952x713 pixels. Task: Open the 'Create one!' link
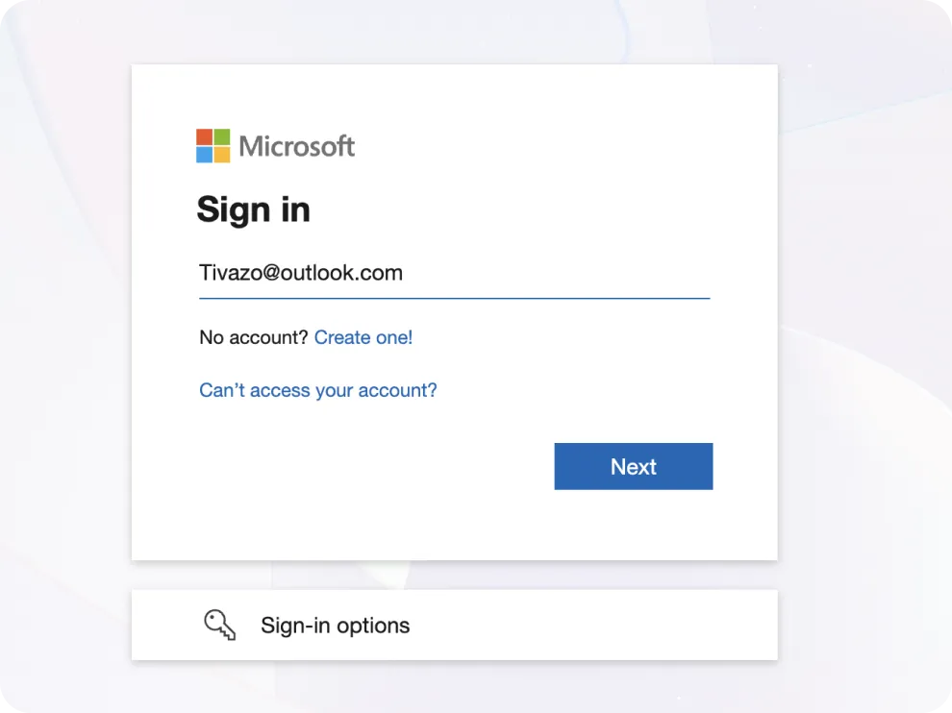(363, 337)
